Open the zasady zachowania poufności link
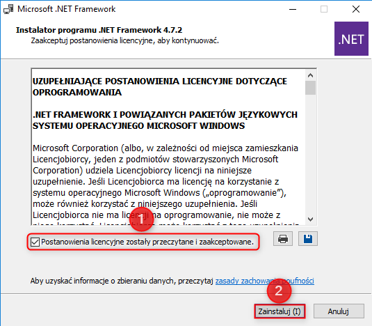The height and width of the screenshot is (326, 372). pyautogui.click(x=264, y=281)
